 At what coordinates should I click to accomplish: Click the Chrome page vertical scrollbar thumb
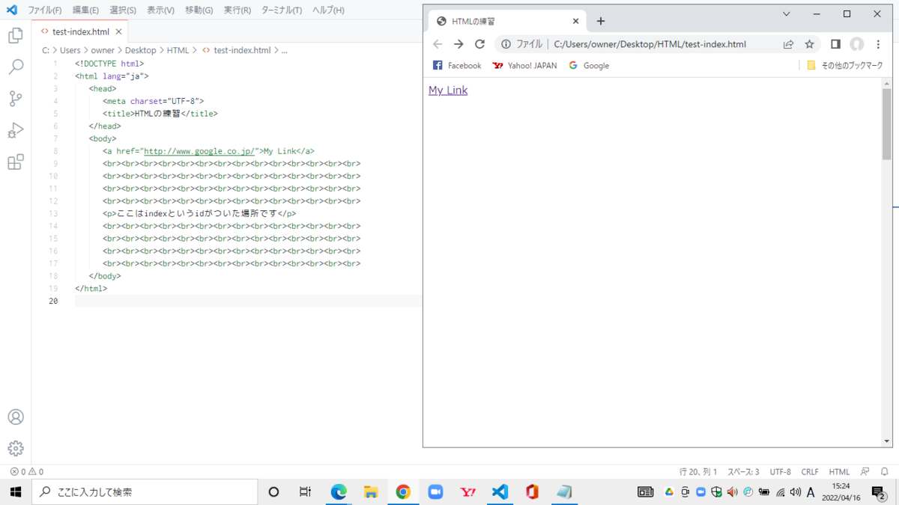[887, 124]
